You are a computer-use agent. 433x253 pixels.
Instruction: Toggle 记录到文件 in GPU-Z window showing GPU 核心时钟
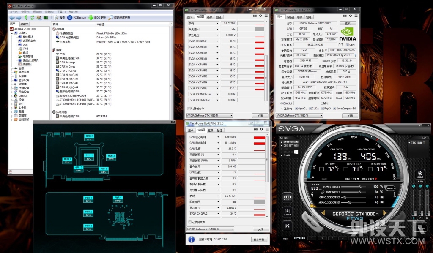pyautogui.click(x=190, y=222)
